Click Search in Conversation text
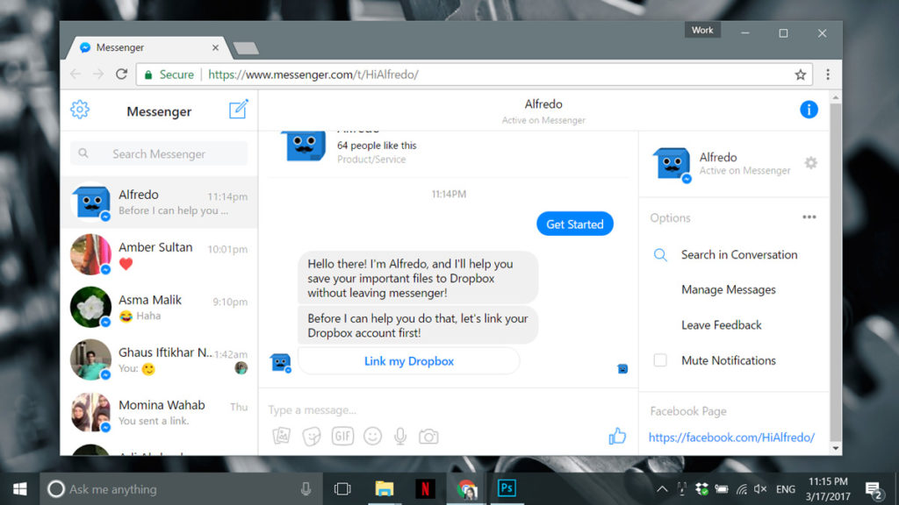Viewport: 899px width, 505px height. coord(739,255)
